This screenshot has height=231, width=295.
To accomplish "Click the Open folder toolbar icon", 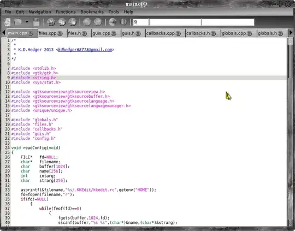I will tap(17, 22).
